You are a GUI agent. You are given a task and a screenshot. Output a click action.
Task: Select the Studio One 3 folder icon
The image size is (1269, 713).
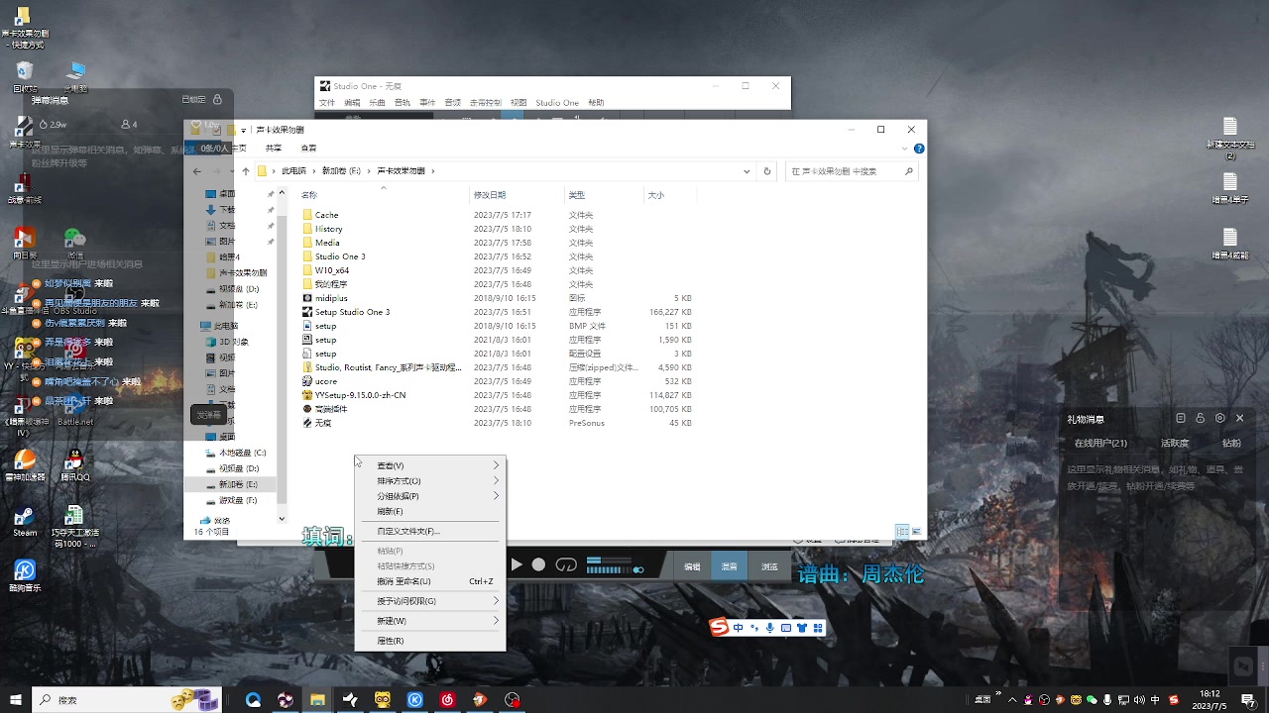tap(307, 256)
